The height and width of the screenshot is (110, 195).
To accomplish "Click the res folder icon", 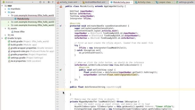I will click(x=9, y=35).
